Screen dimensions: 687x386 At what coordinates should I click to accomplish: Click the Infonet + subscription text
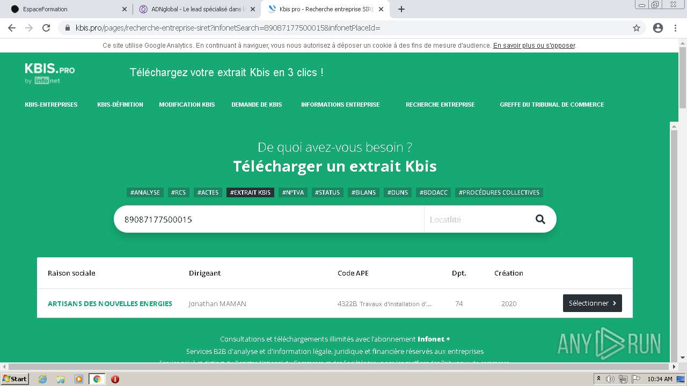434,339
